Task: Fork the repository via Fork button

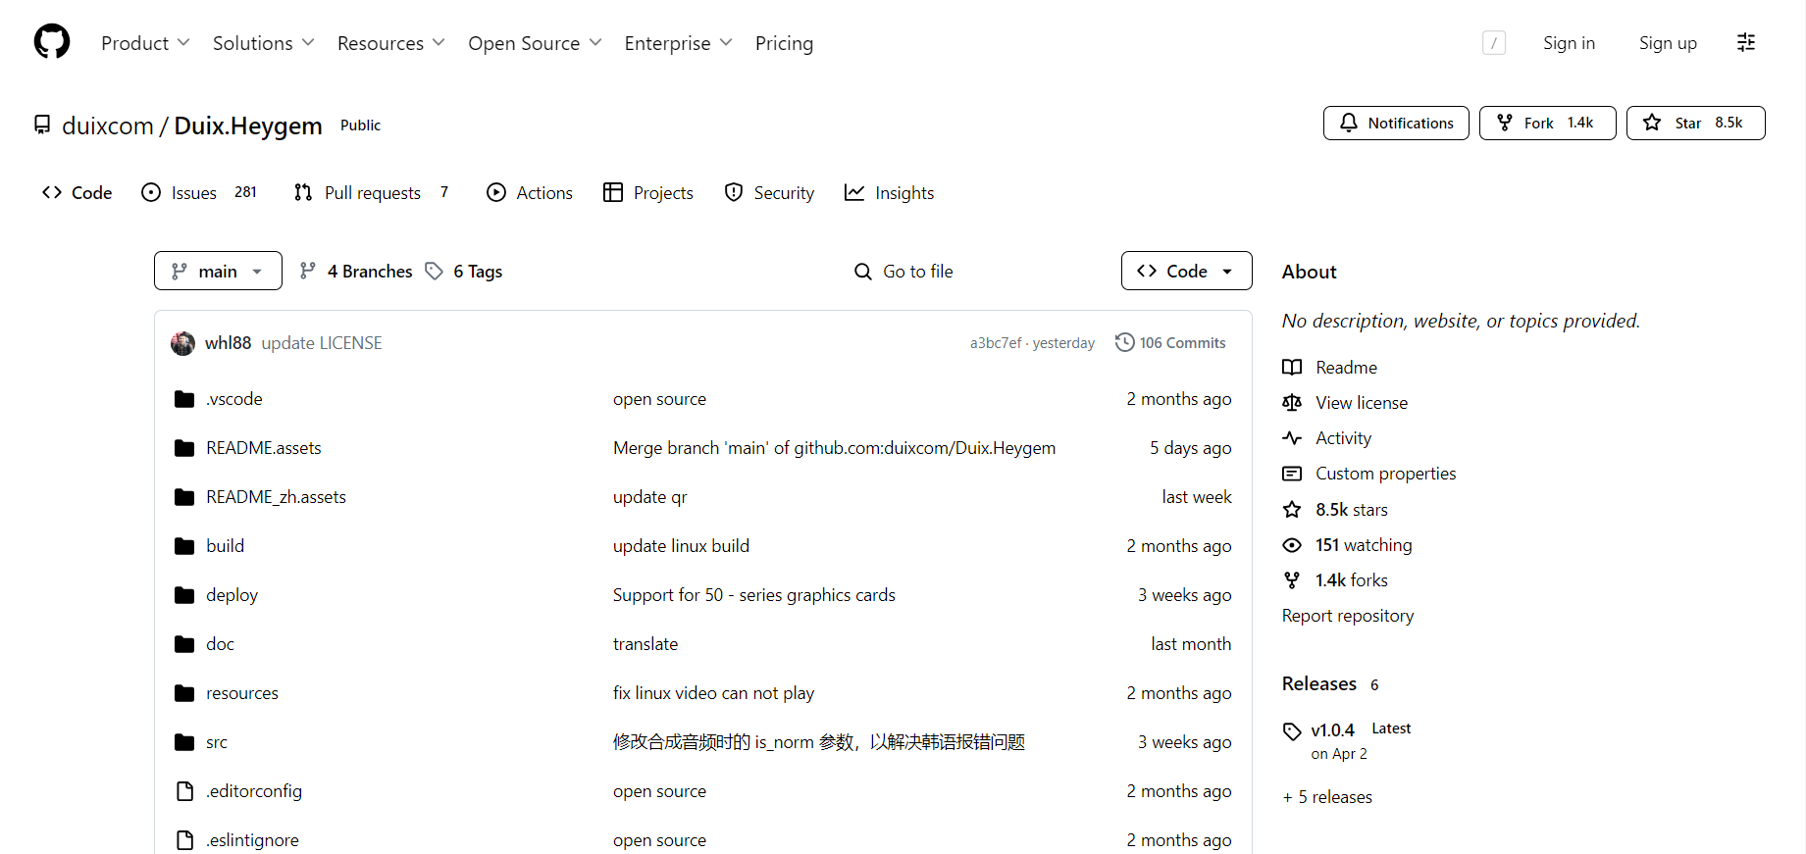Action: (1547, 123)
